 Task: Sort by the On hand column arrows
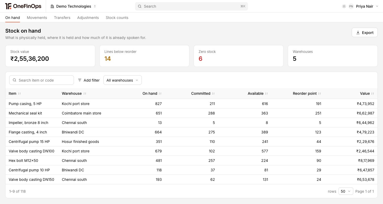(x=160, y=93)
